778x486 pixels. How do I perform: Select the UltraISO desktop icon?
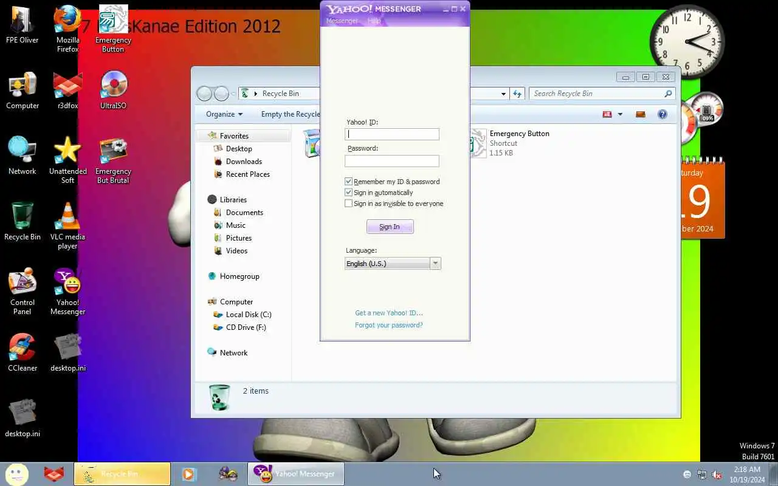[x=113, y=90]
